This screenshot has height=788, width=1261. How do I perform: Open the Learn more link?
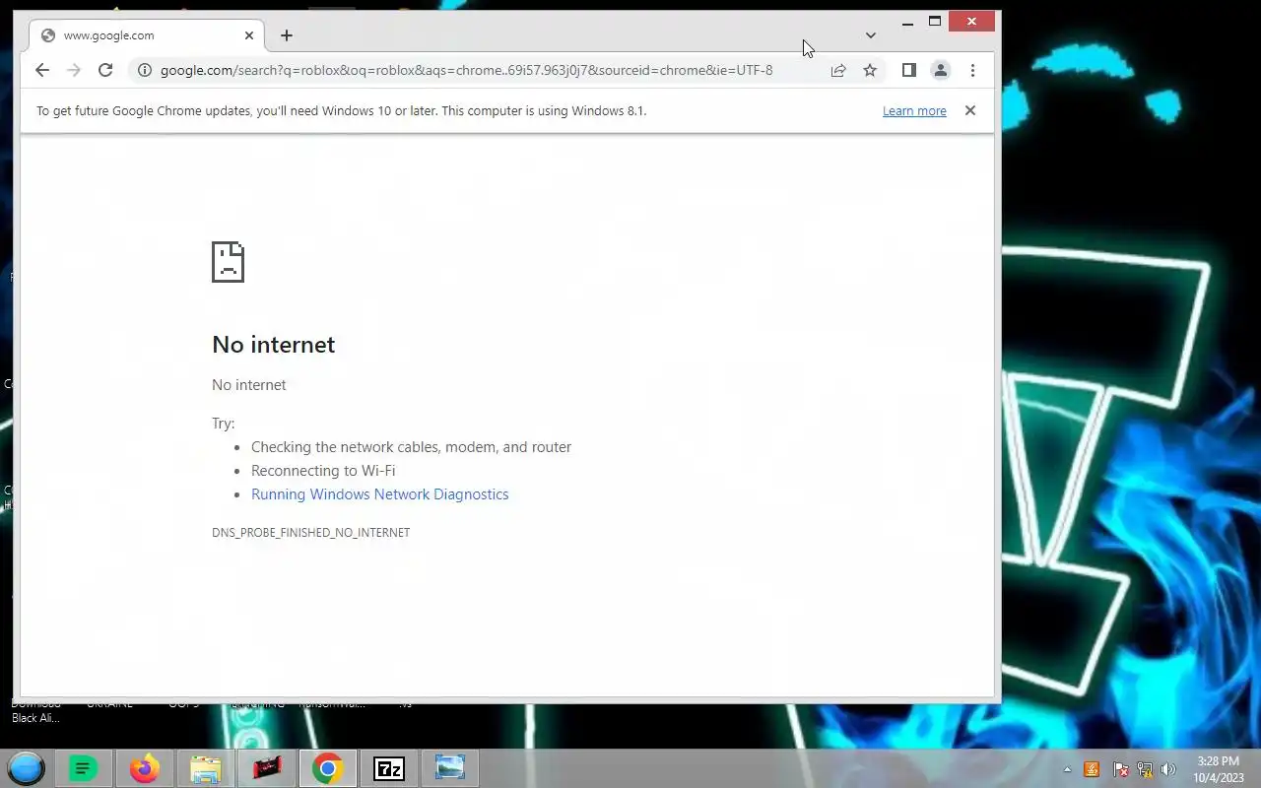[x=914, y=111]
